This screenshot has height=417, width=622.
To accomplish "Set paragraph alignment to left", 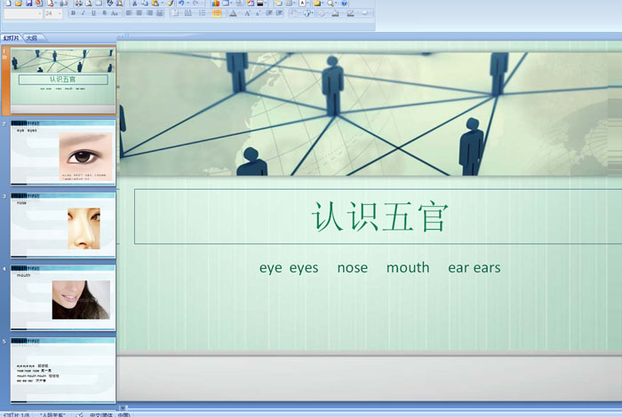I will click(x=129, y=13).
